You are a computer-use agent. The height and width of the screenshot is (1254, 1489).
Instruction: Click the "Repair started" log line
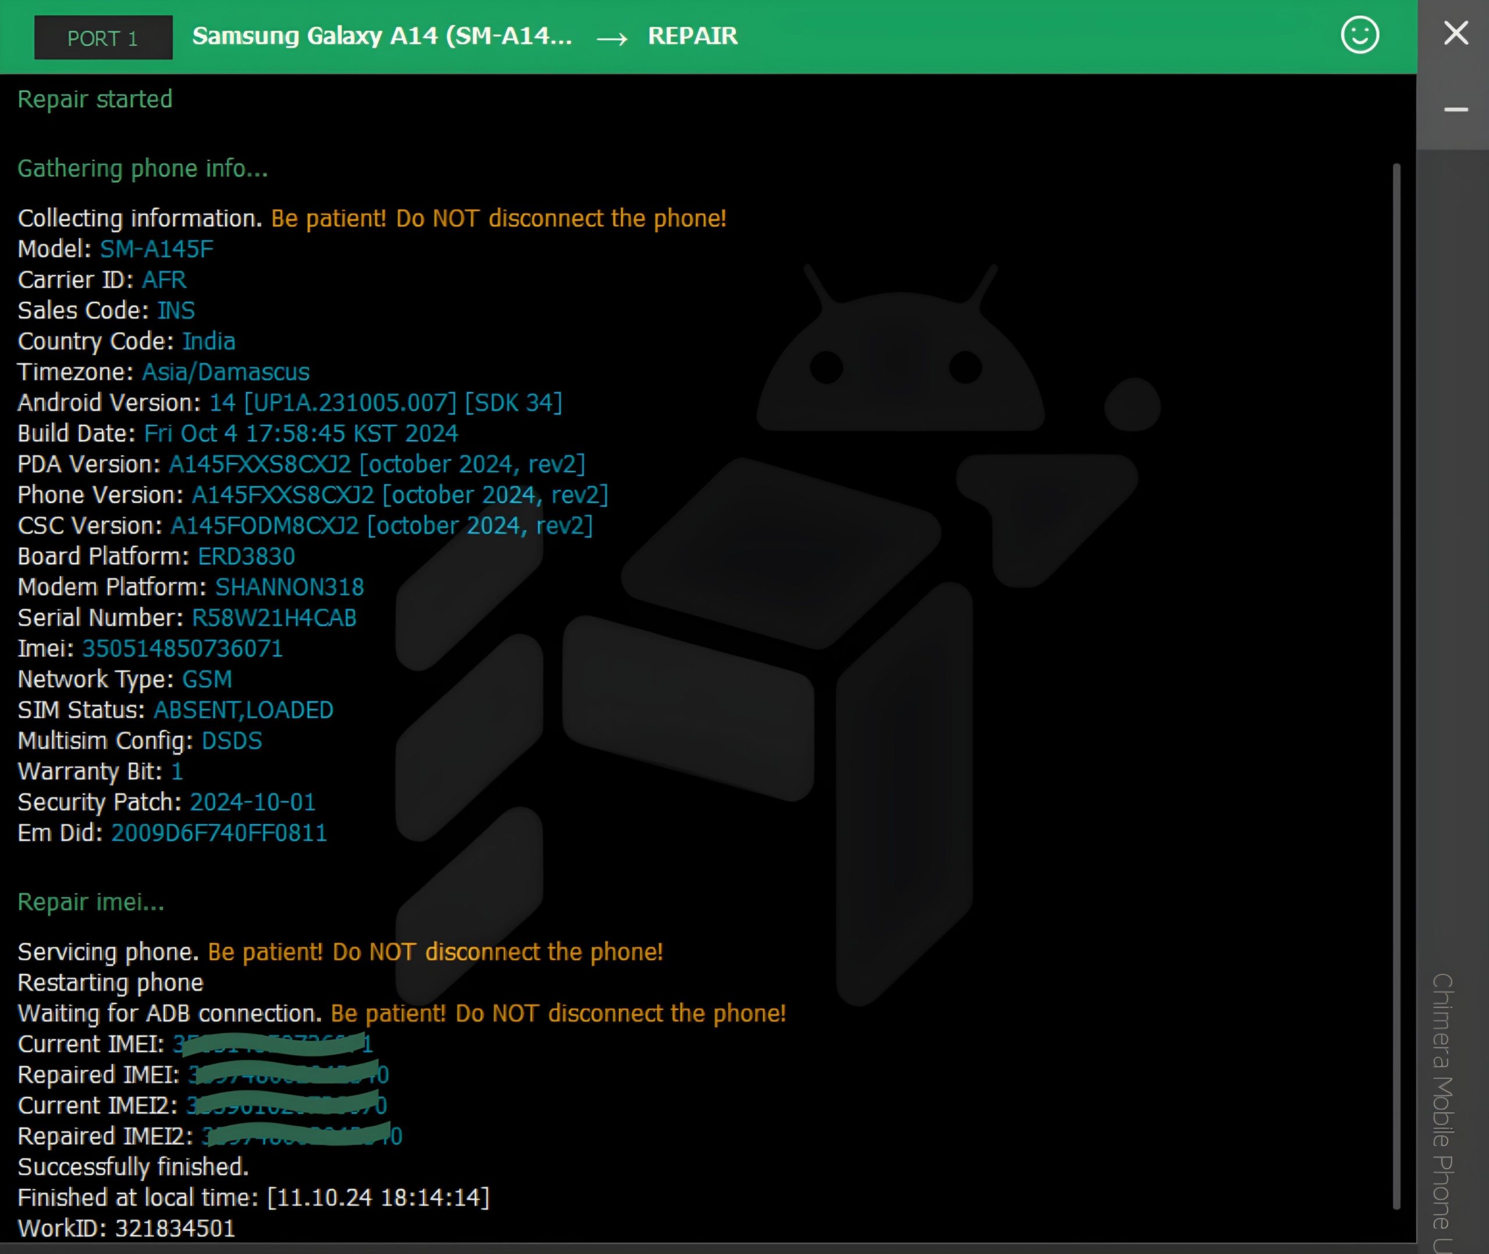(x=95, y=99)
